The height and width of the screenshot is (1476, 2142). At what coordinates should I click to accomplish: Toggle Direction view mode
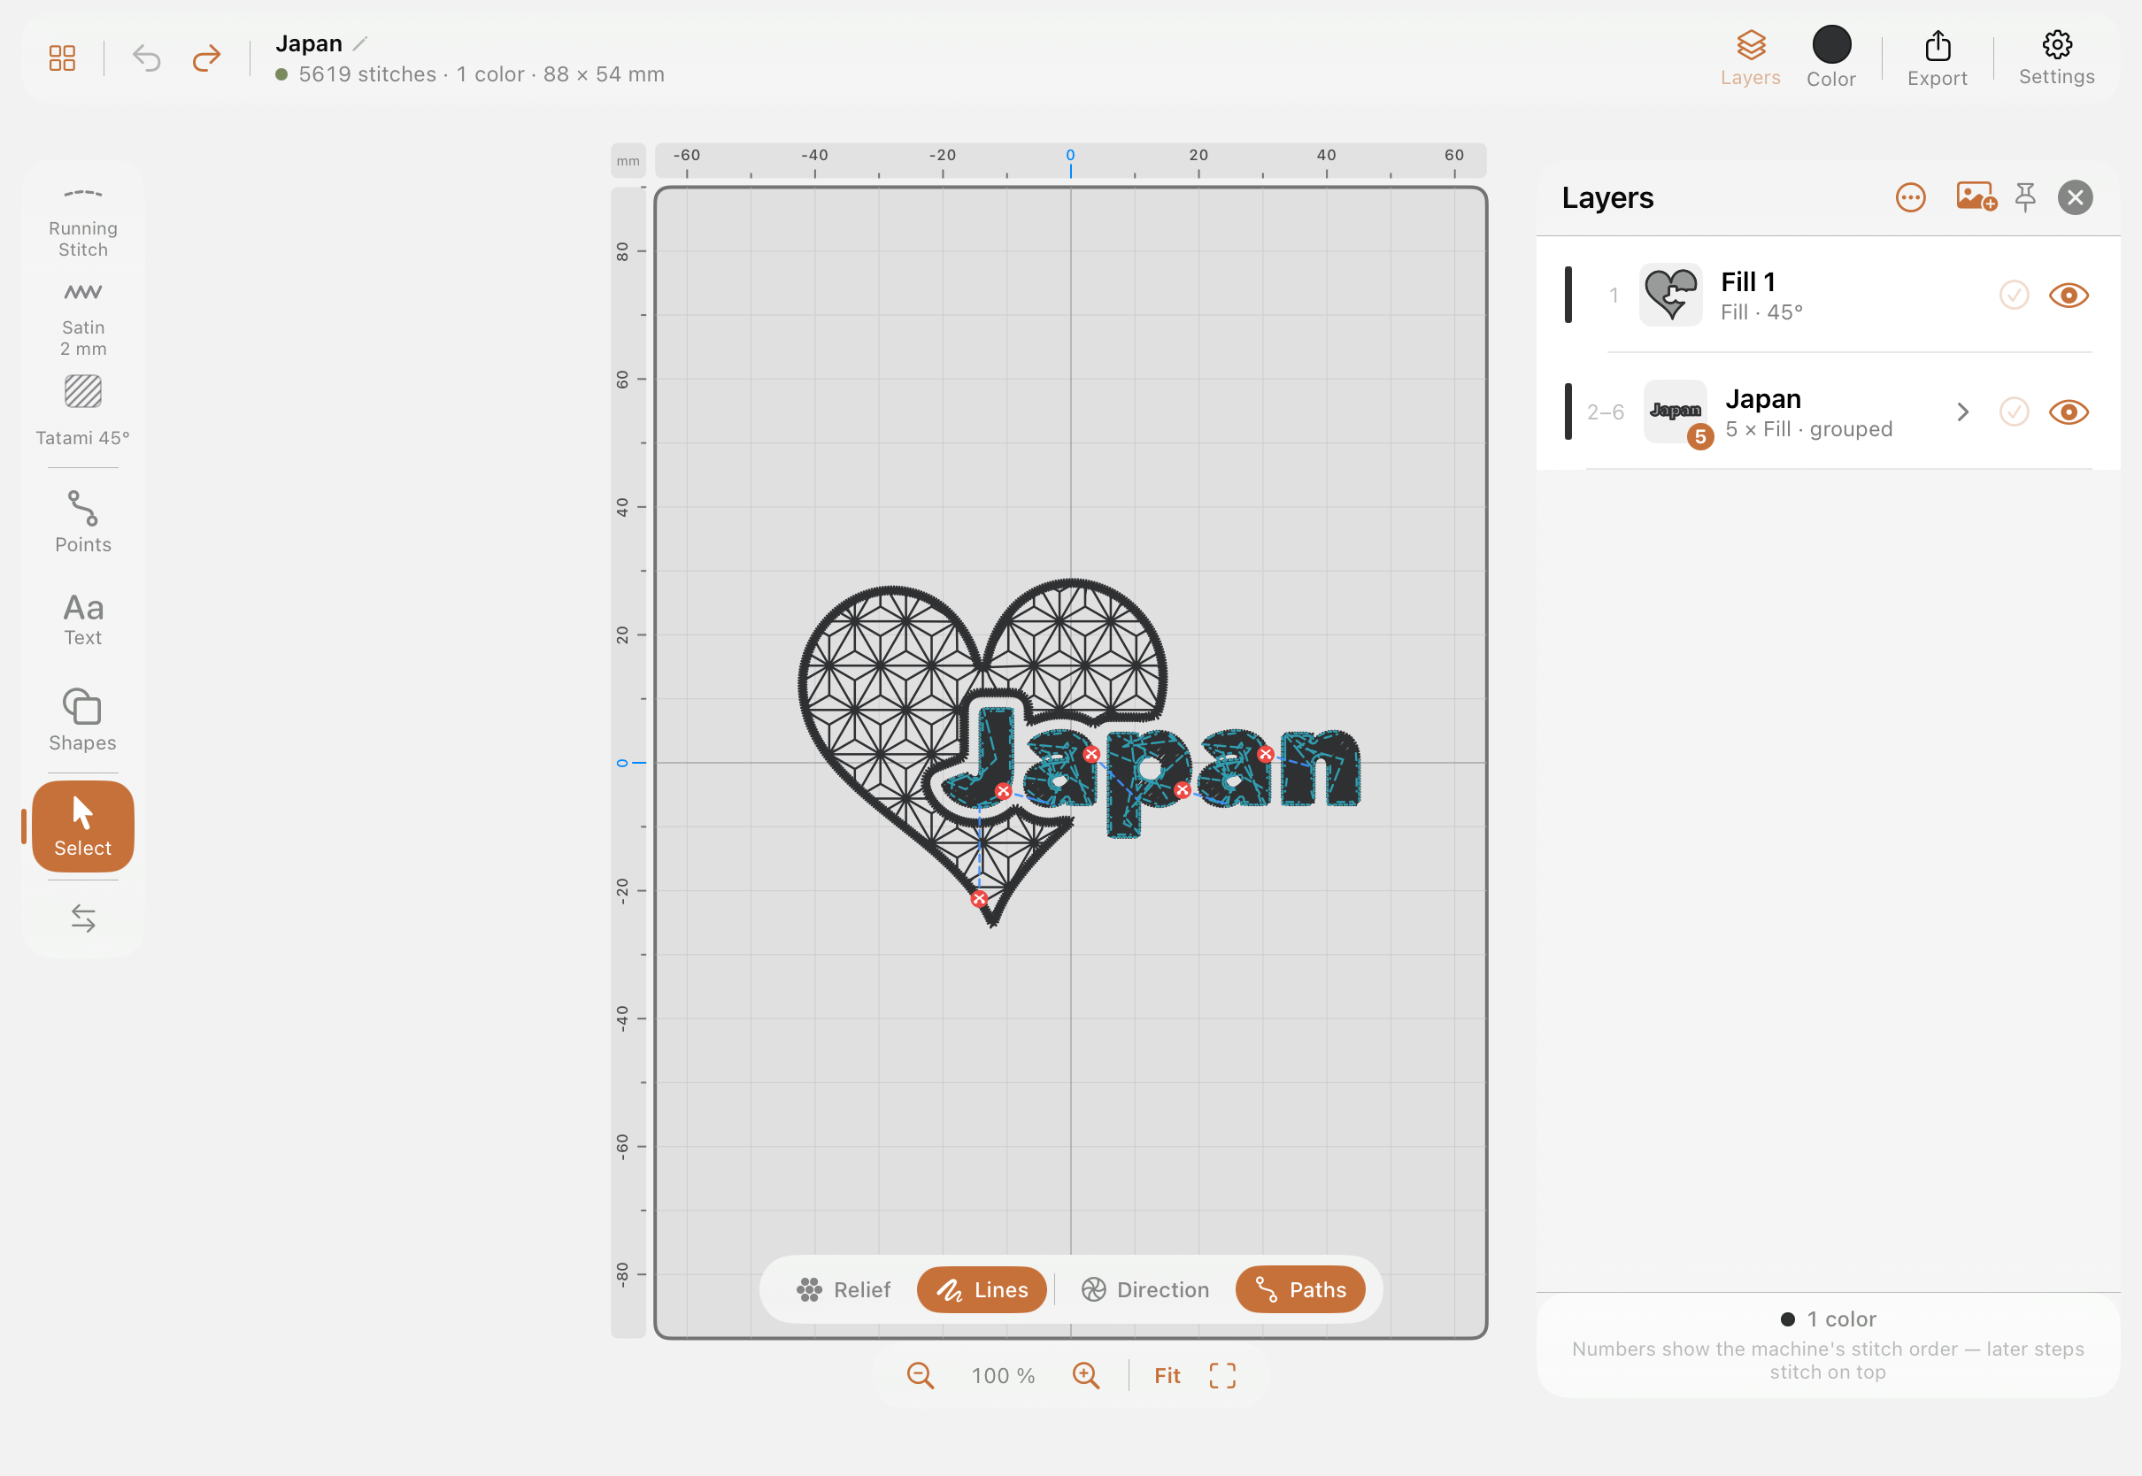[x=1145, y=1289]
